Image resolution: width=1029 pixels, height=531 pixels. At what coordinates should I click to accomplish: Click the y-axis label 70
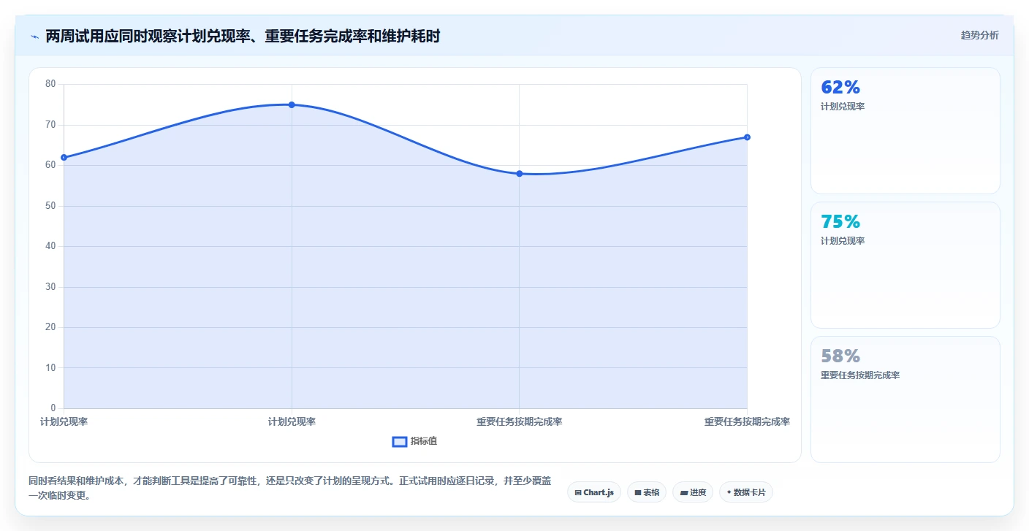pos(50,125)
